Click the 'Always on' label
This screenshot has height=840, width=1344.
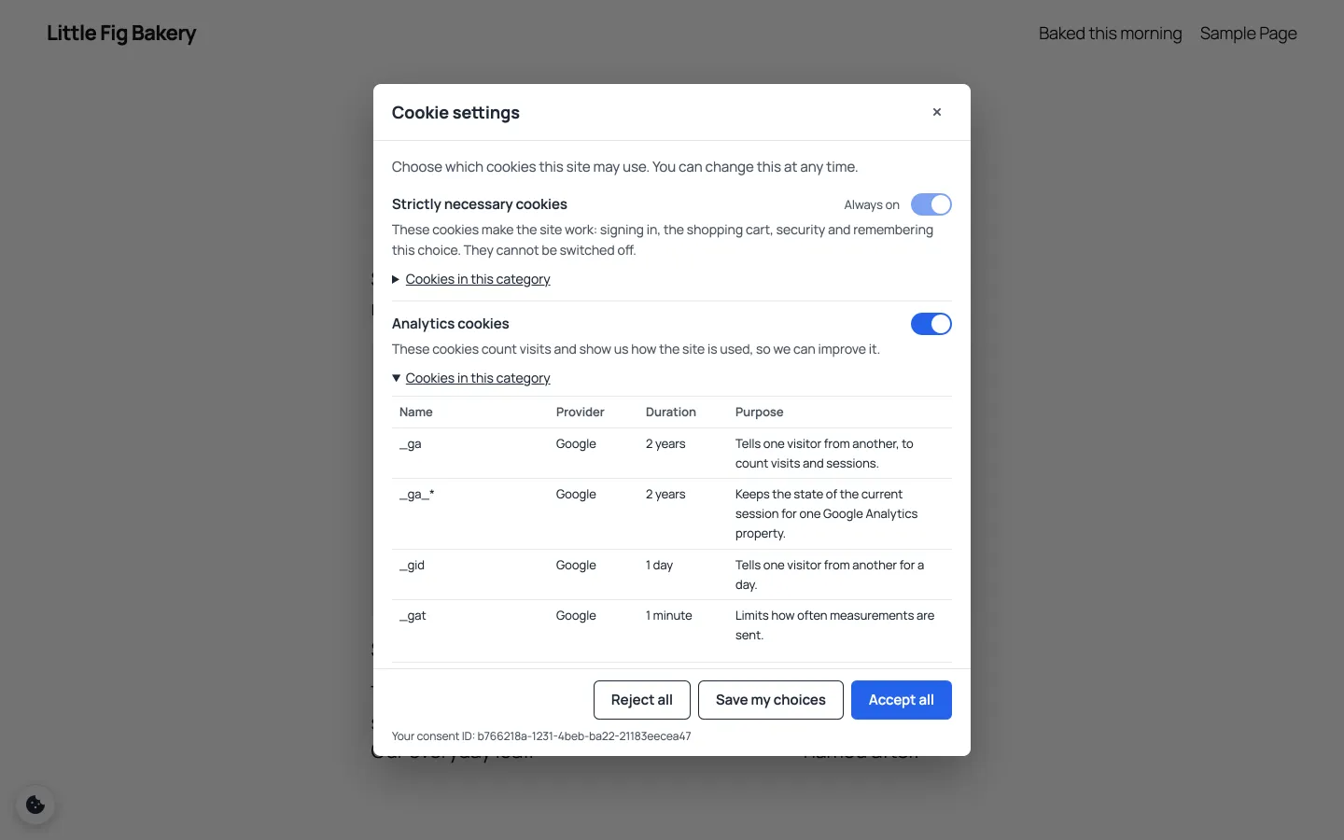pos(872,205)
